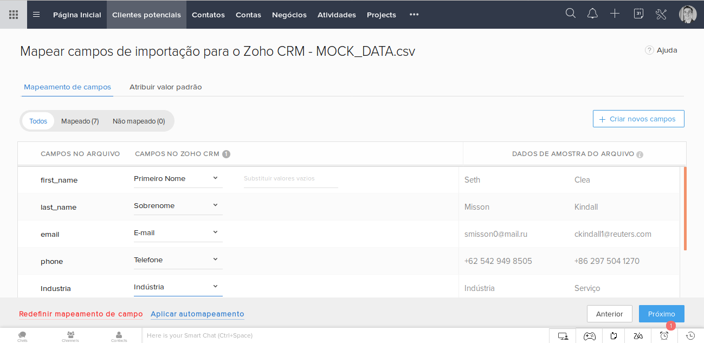The width and height of the screenshot is (704, 343).
Task: Switch to Mapeamento de campos tab
Action: tap(67, 87)
